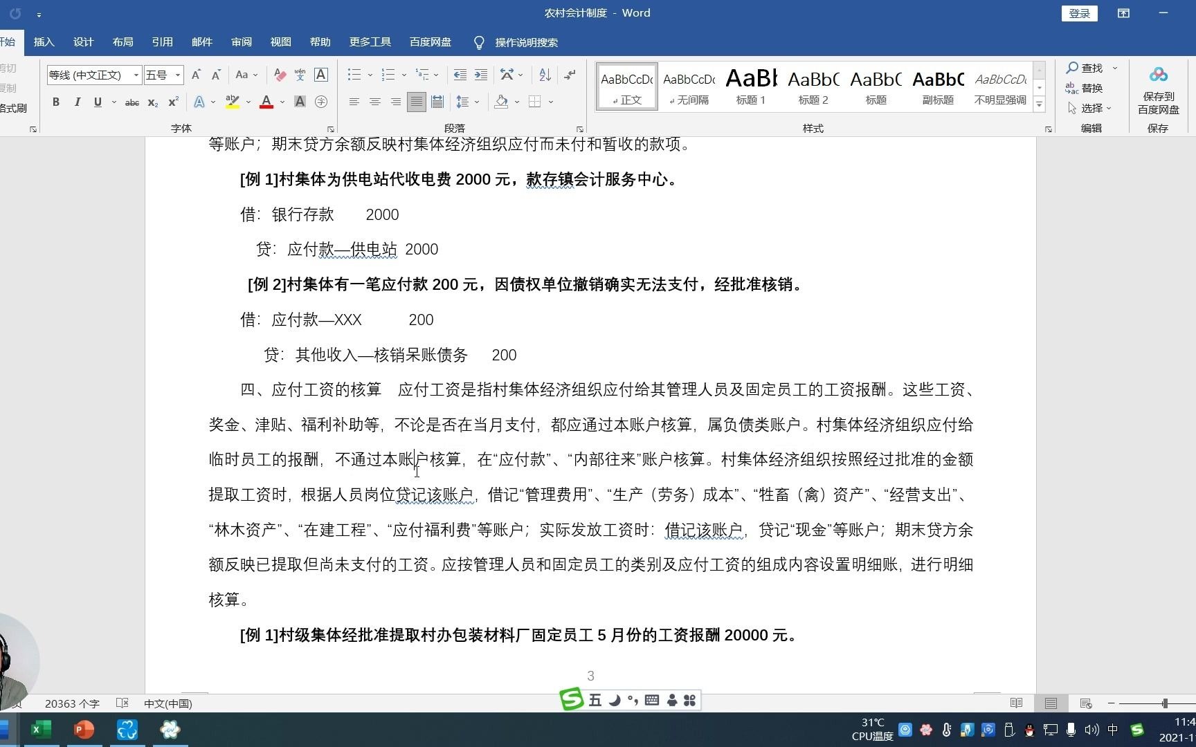1196x747 pixels.
Task: Center align text
Action: coord(374,102)
